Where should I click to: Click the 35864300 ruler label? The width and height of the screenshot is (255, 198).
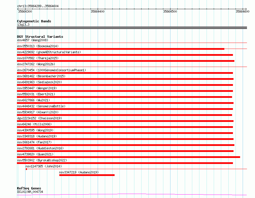pos(25,11)
